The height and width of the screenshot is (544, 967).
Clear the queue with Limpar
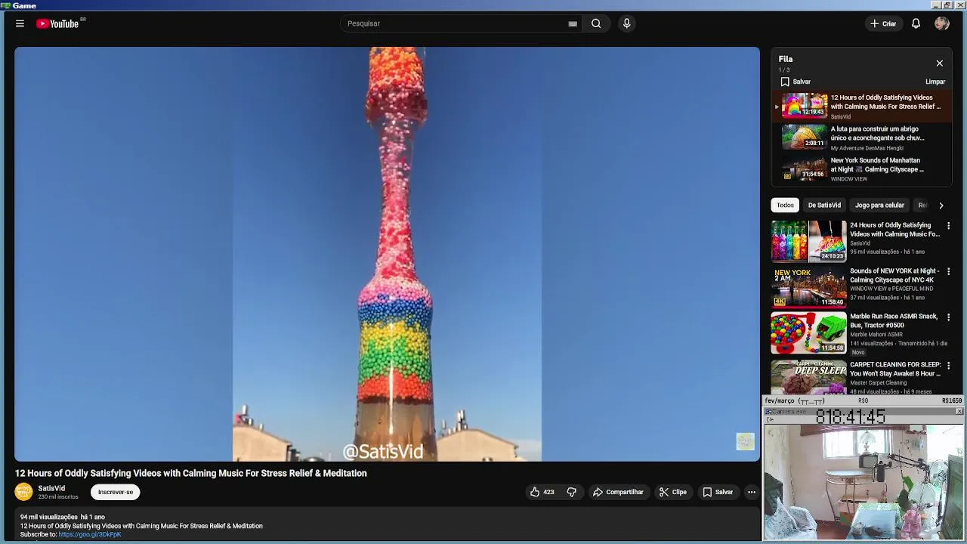[x=935, y=82]
